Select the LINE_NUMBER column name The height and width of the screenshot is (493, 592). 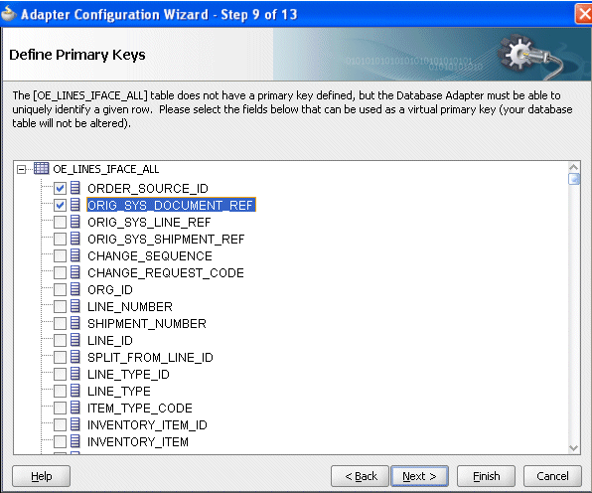pyautogui.click(x=130, y=306)
